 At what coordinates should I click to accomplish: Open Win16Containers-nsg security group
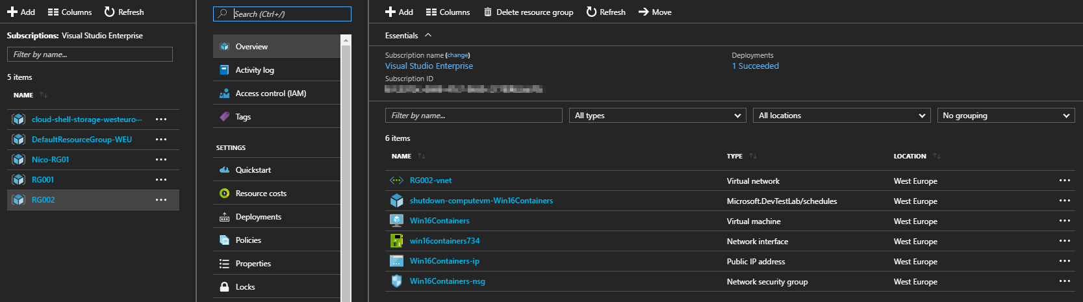(x=447, y=281)
